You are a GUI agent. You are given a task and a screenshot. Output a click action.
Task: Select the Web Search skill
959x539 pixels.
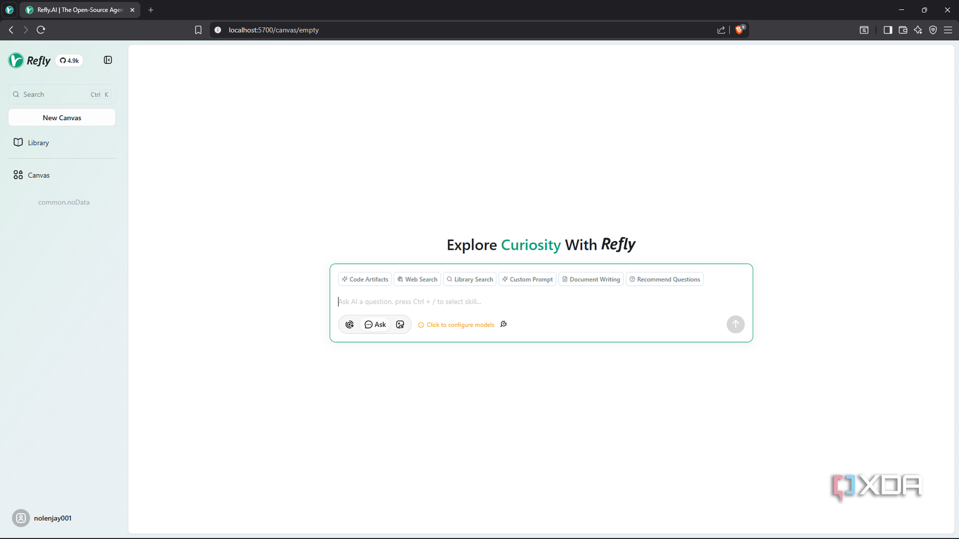417,279
